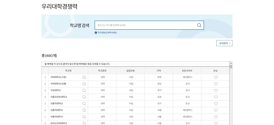The width and height of the screenshot is (274, 125).
Task: Open details magnifier for 가톨릭관동대학교
Action: (x=84, y=97)
